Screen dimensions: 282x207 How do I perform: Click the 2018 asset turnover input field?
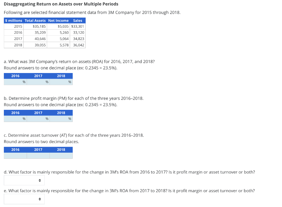point(61,155)
